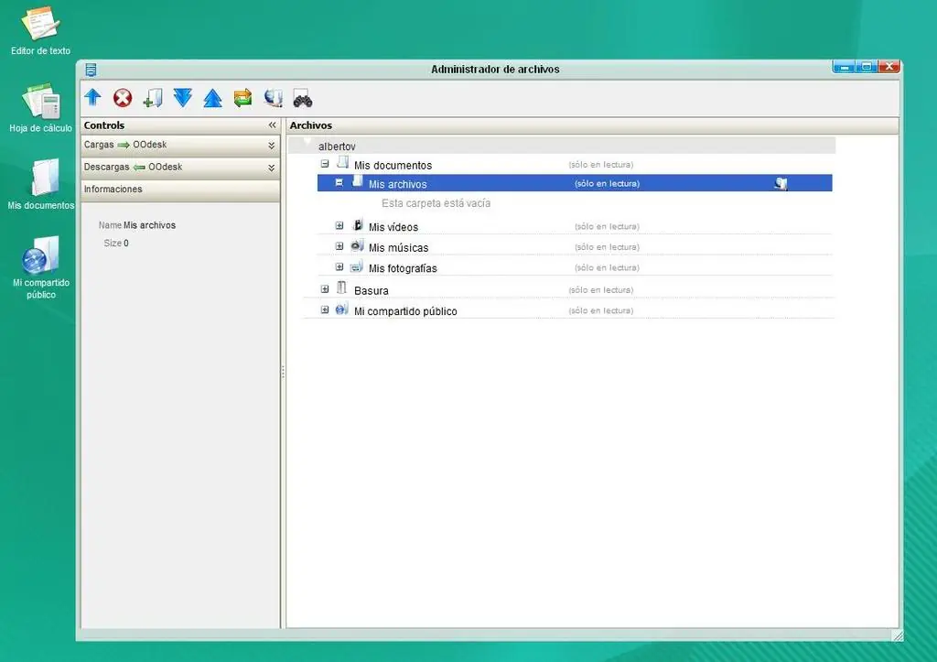Expand the Cargas OOdesk section
937x662 pixels.
[x=271, y=146]
